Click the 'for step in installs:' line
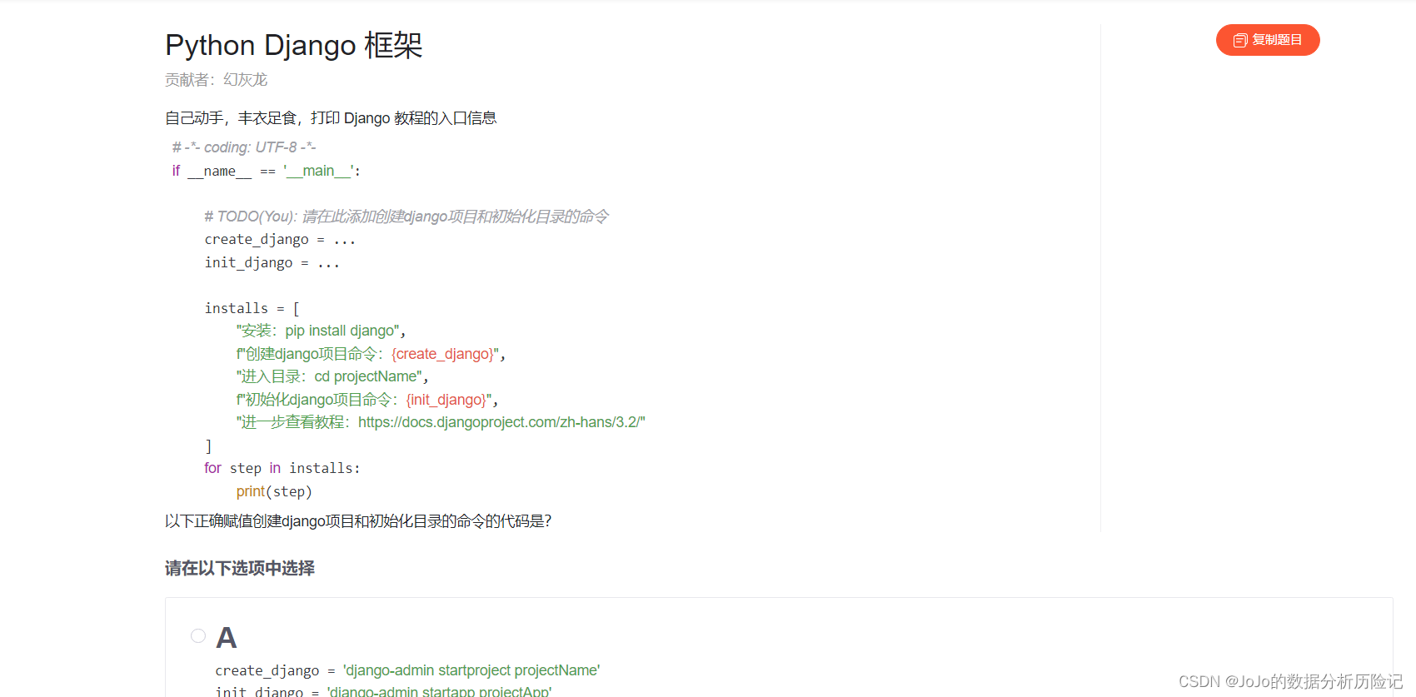Image resolution: width=1416 pixels, height=697 pixels. click(282, 468)
